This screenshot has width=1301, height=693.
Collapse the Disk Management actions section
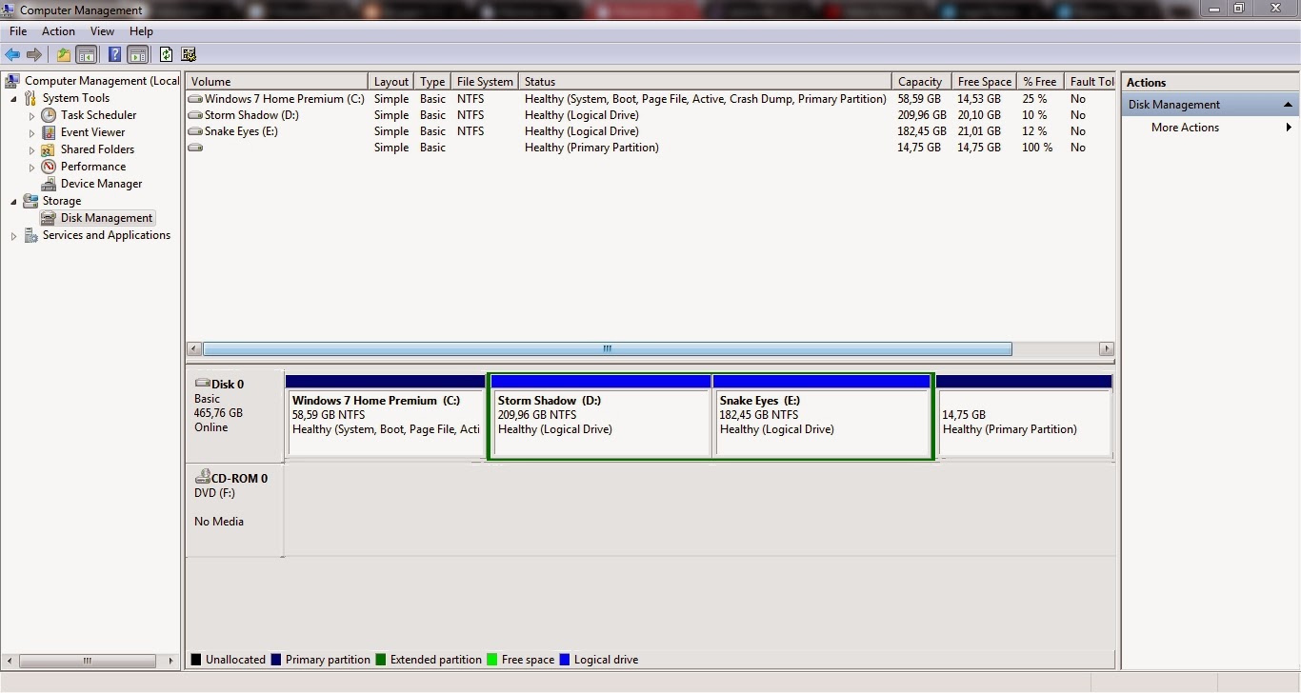point(1288,105)
